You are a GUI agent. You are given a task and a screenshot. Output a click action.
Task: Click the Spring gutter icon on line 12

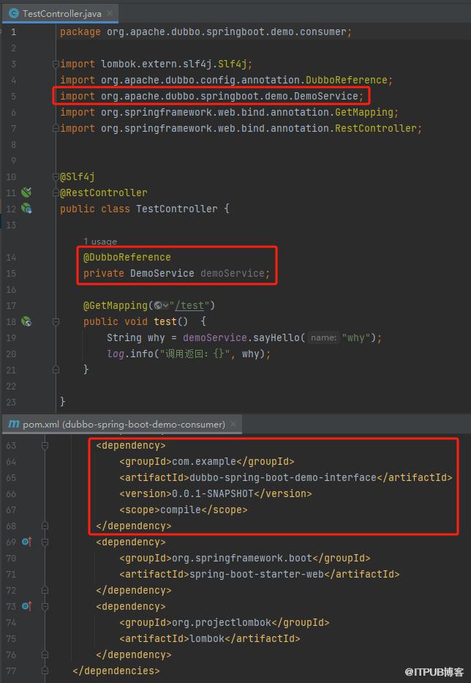26,208
